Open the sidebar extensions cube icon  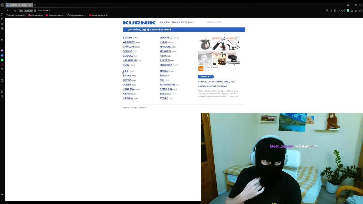(2, 92)
